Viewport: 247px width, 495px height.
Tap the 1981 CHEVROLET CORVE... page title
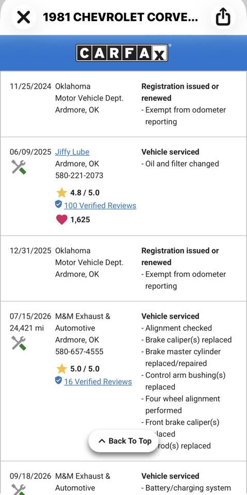[120, 17]
